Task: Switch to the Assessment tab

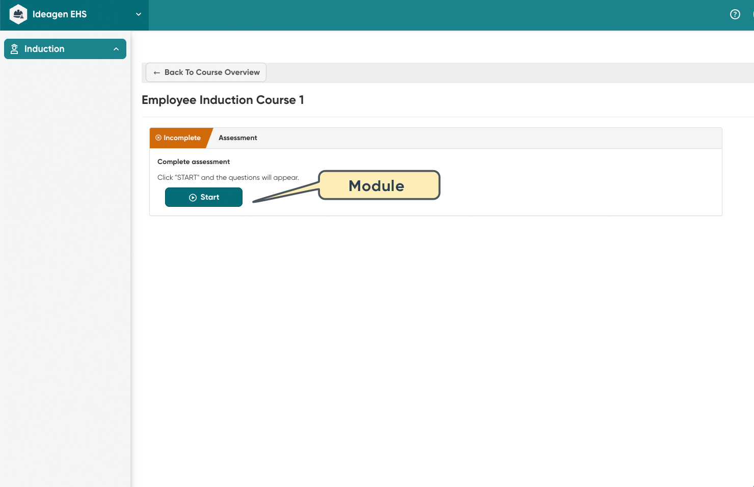Action: coord(237,138)
